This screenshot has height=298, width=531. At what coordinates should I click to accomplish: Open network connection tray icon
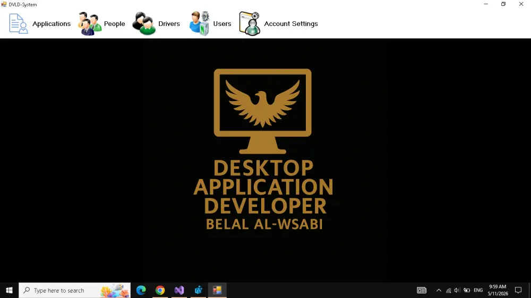pos(448,290)
